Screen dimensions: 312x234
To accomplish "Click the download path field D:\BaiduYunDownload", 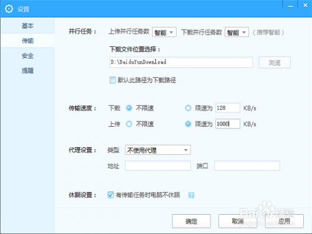I will pos(181,62).
